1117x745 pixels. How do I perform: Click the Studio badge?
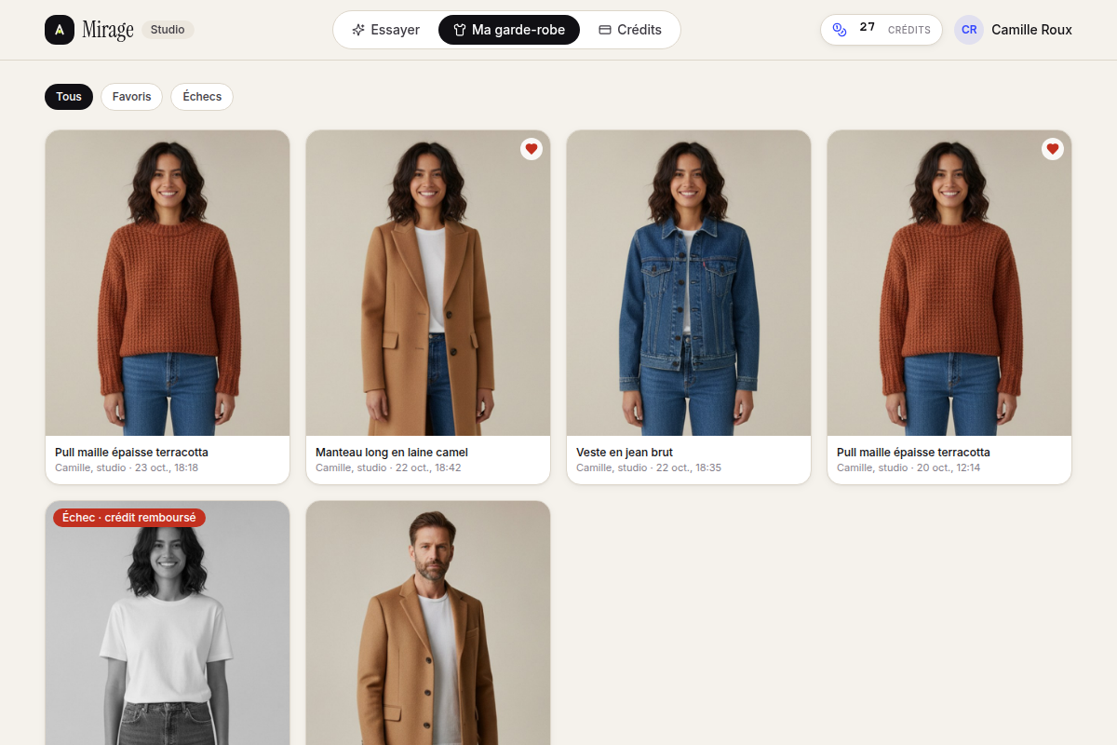168,30
